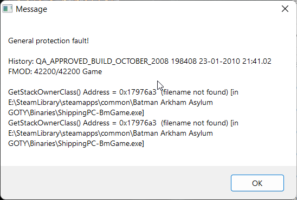The width and height of the screenshot is (297, 200).
Task: Click the date 23-01-2010 in History
Action: point(219,62)
